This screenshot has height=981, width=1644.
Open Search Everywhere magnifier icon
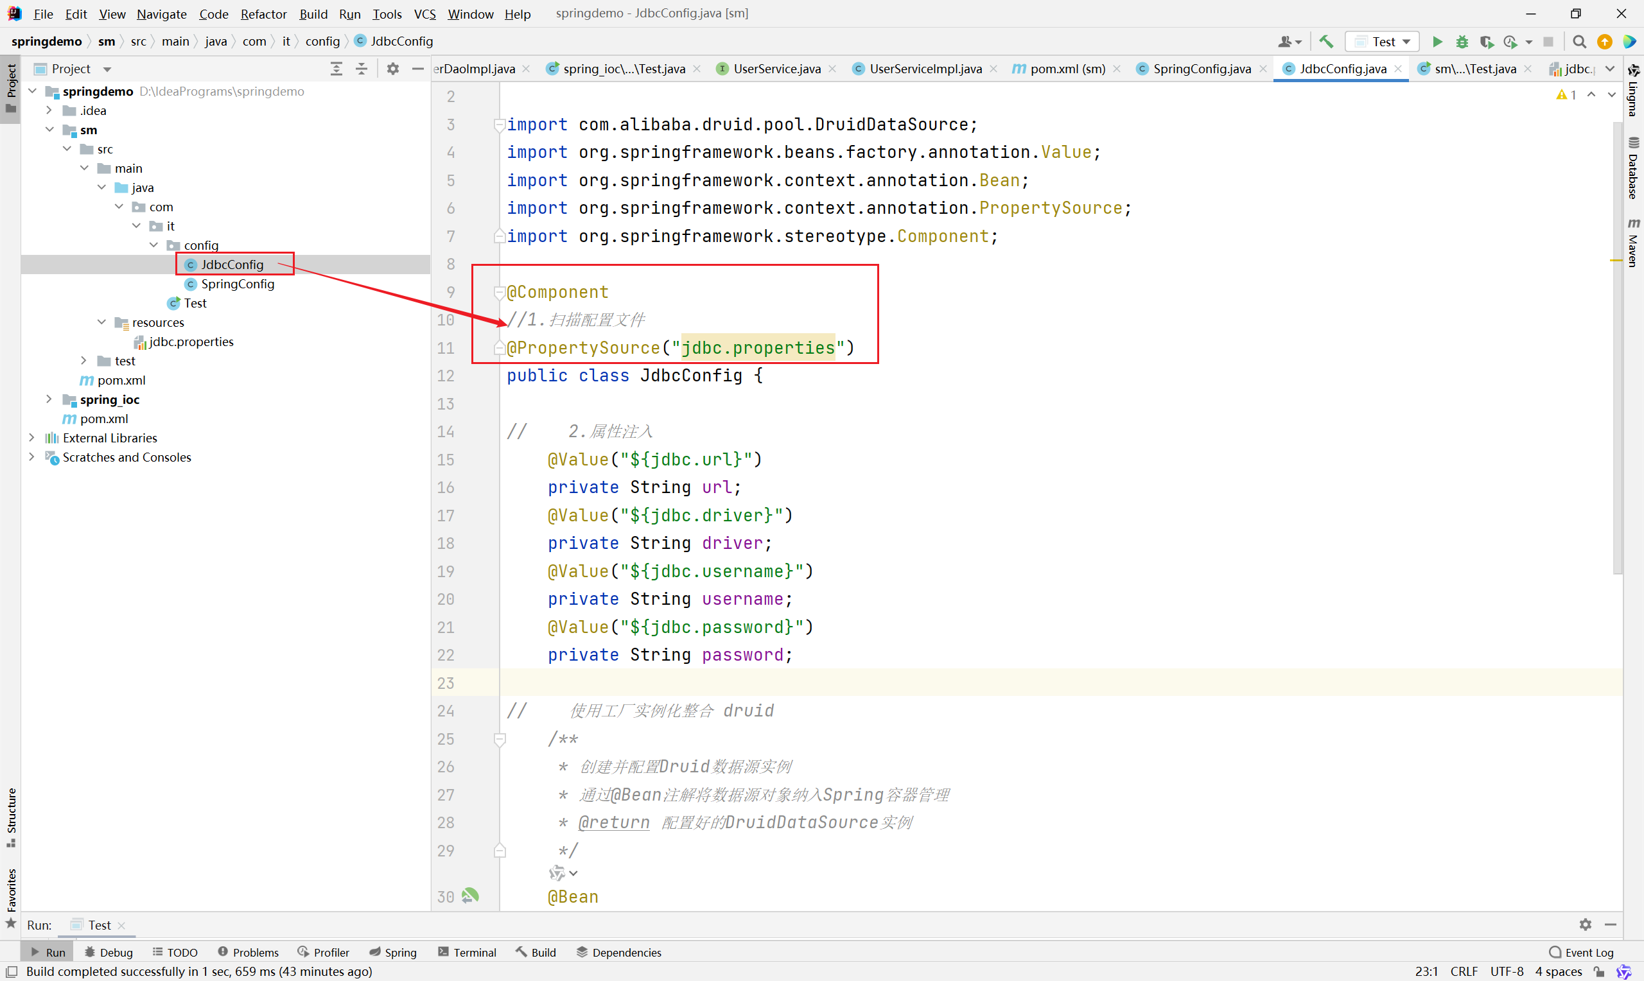tap(1579, 42)
